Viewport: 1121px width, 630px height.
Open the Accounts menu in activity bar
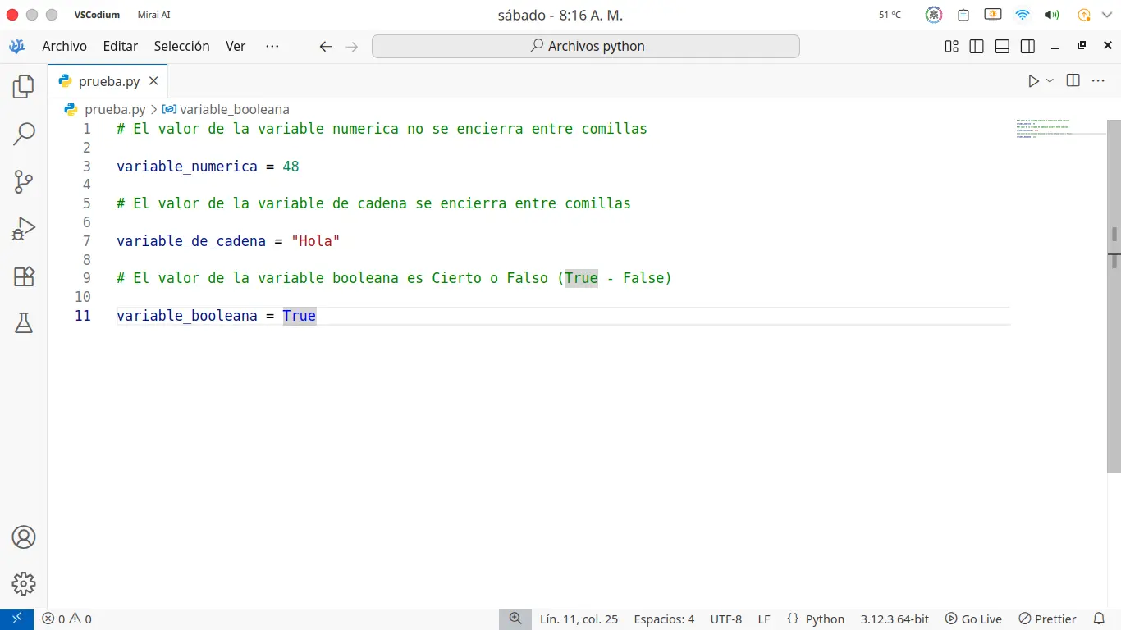pyautogui.click(x=24, y=537)
